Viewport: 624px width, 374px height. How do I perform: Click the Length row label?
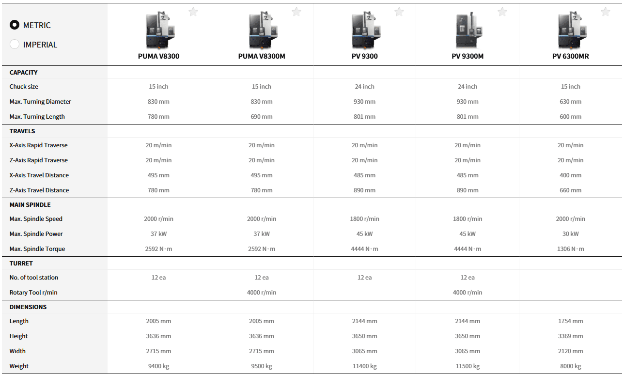pyautogui.click(x=19, y=321)
